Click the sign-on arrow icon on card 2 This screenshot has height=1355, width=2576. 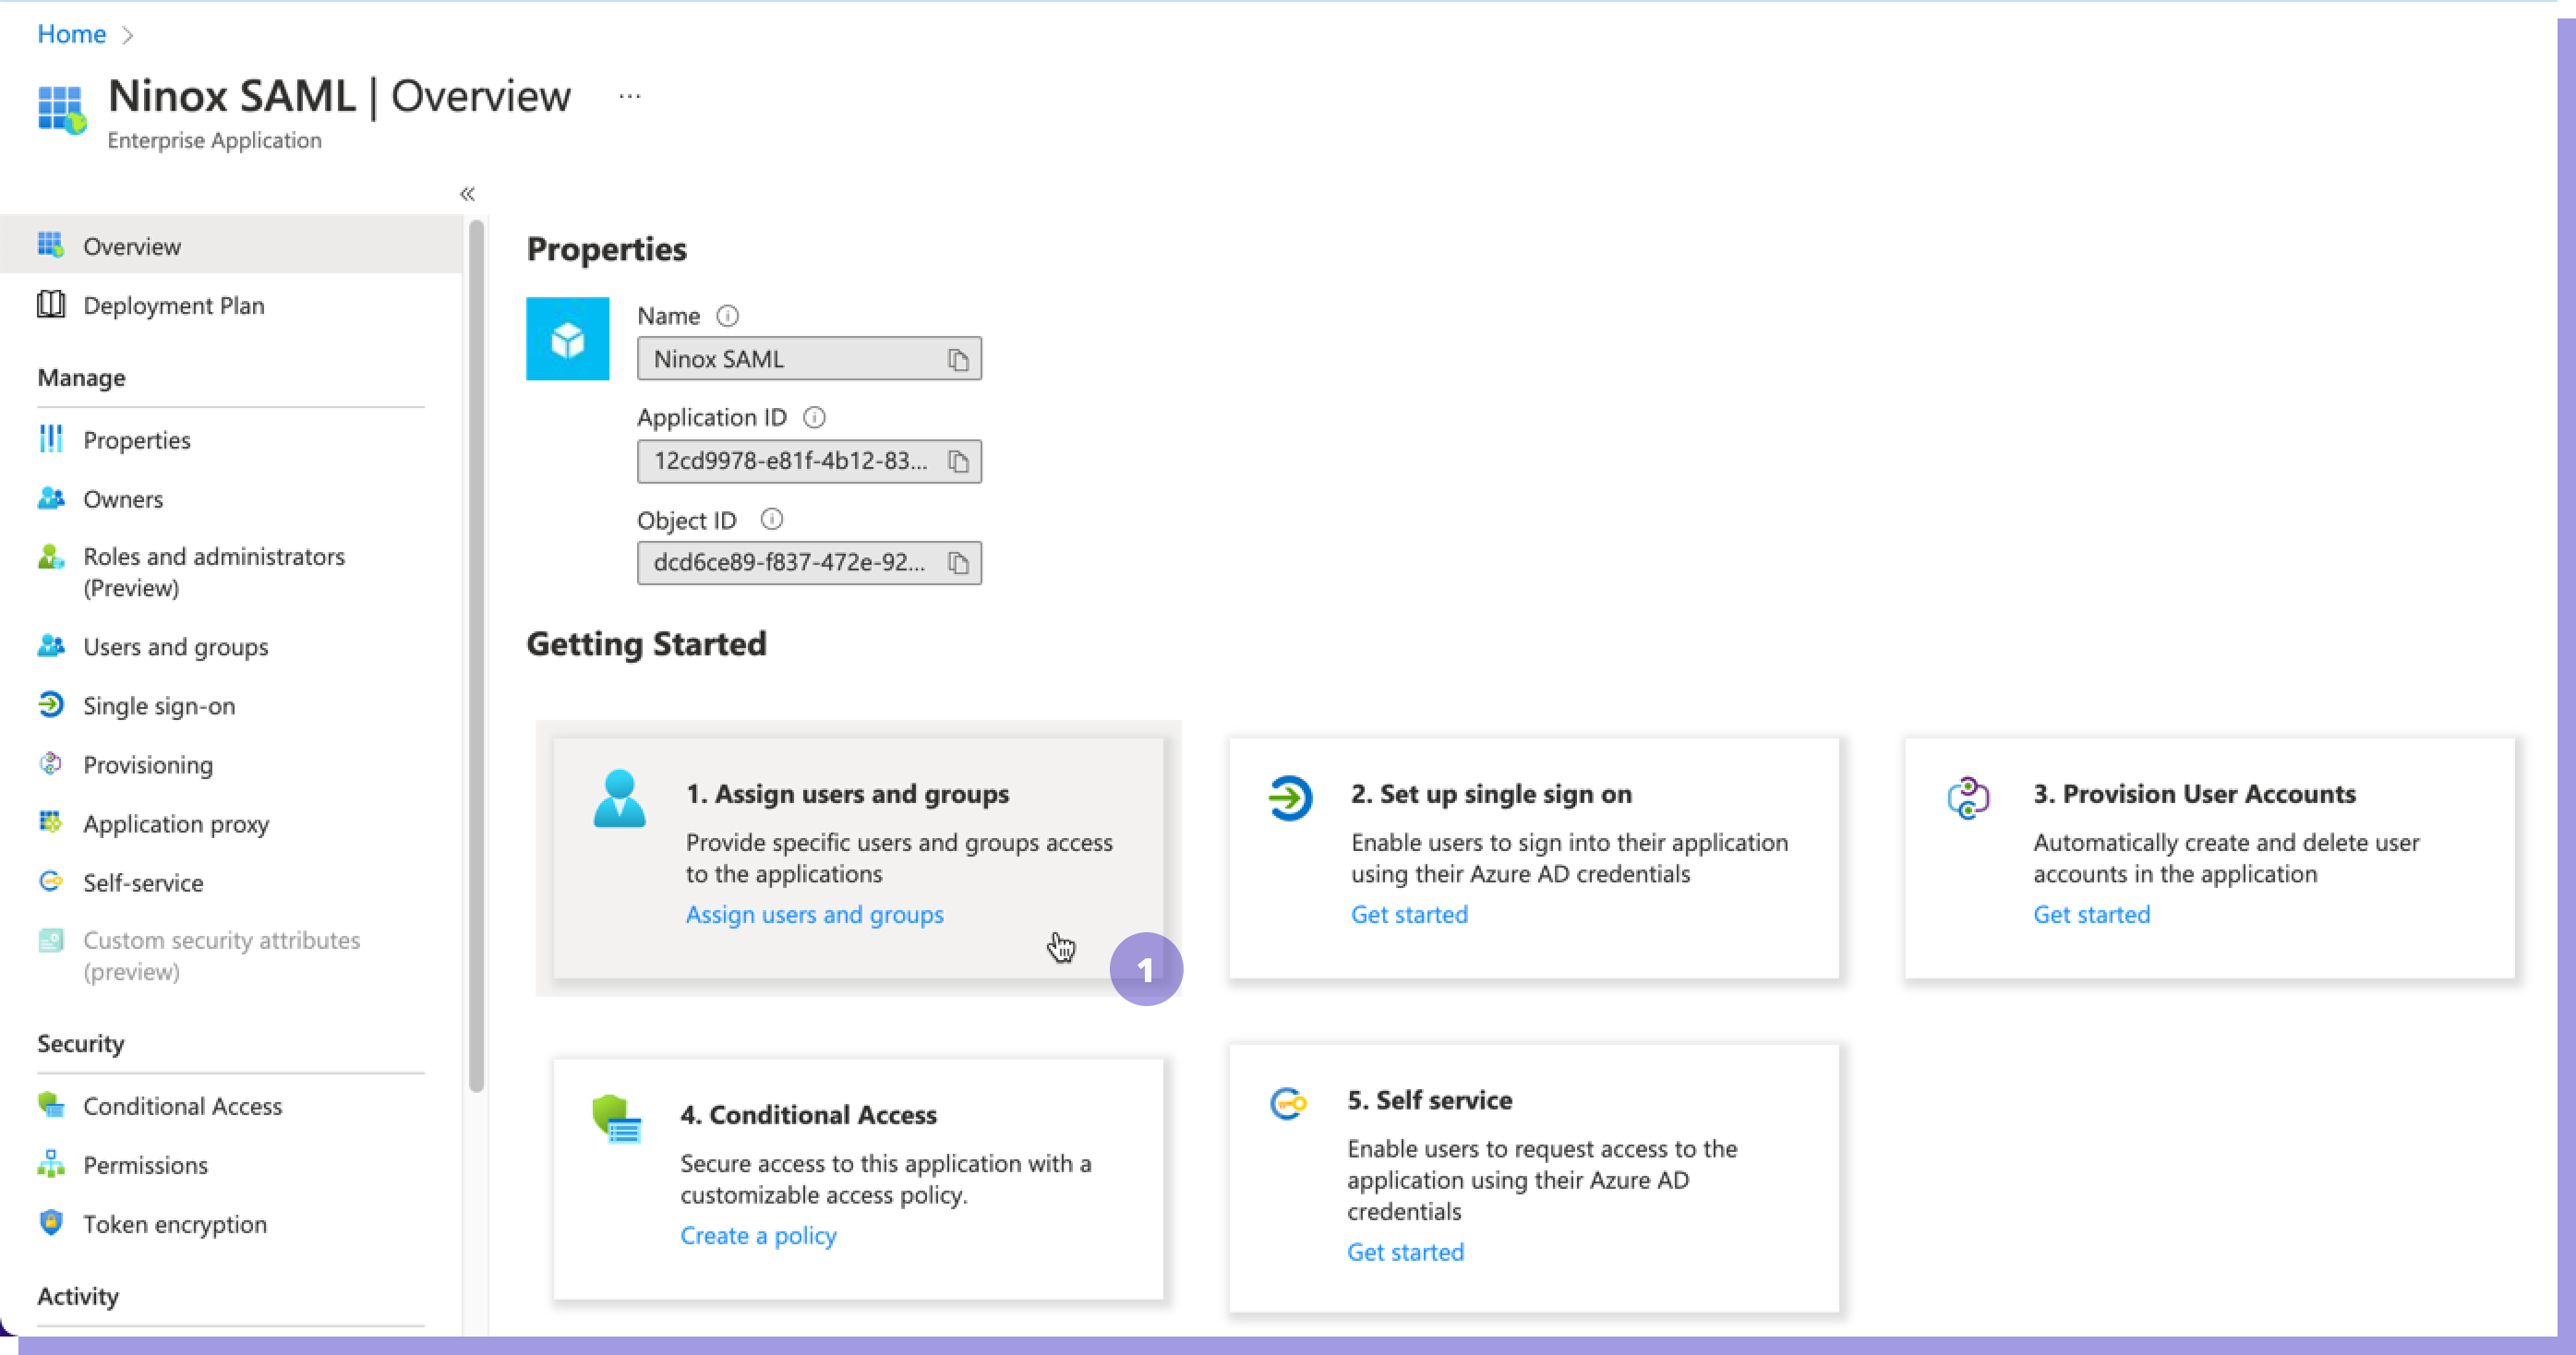click(1290, 798)
